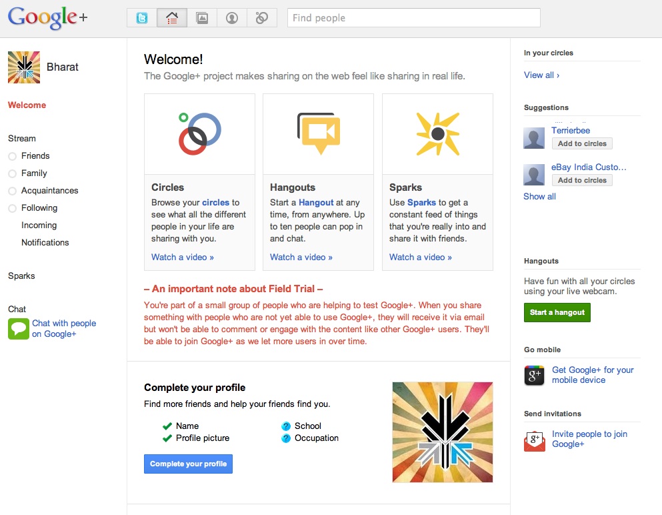Click the green Chat bubble icon
Image resolution: width=662 pixels, height=515 pixels.
[x=18, y=329]
